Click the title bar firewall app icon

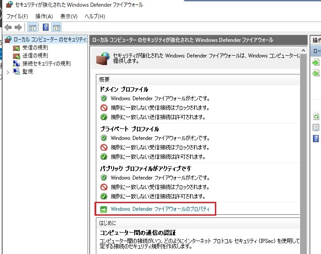click(x=9, y=4)
